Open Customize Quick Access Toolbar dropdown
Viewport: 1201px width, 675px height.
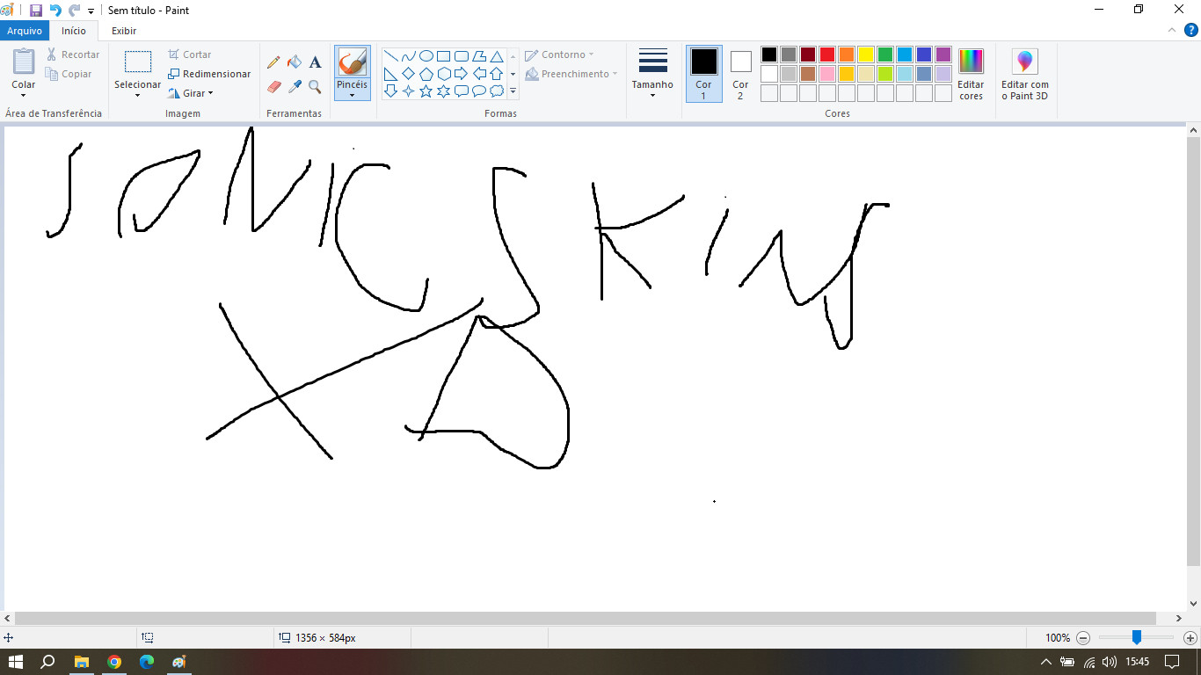pyautogui.click(x=91, y=11)
